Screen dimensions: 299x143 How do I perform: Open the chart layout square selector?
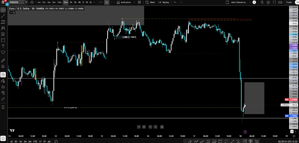[x=227, y=2]
